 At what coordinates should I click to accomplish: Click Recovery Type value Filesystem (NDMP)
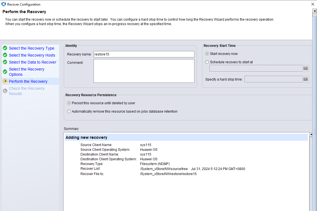pyautogui.click(x=155, y=164)
